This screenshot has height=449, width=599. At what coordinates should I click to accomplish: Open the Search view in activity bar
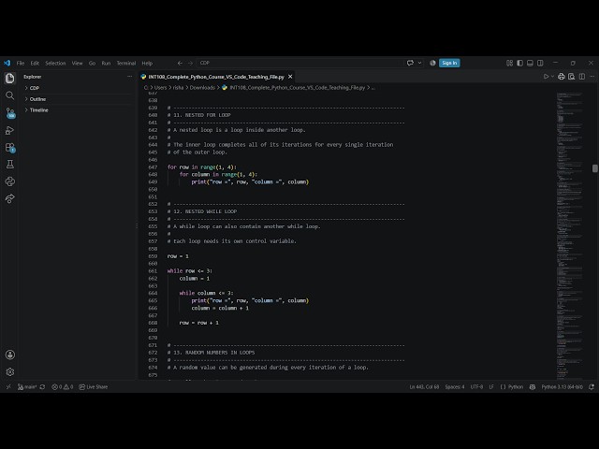coord(10,95)
